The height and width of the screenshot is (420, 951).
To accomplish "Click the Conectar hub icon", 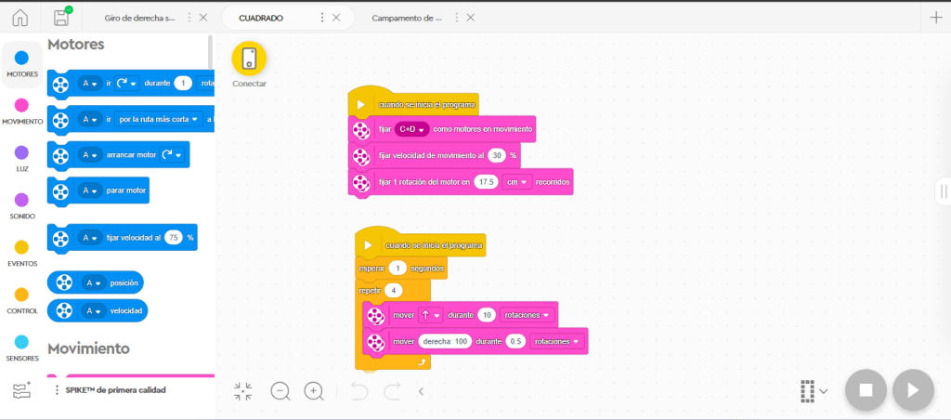I will point(249,59).
